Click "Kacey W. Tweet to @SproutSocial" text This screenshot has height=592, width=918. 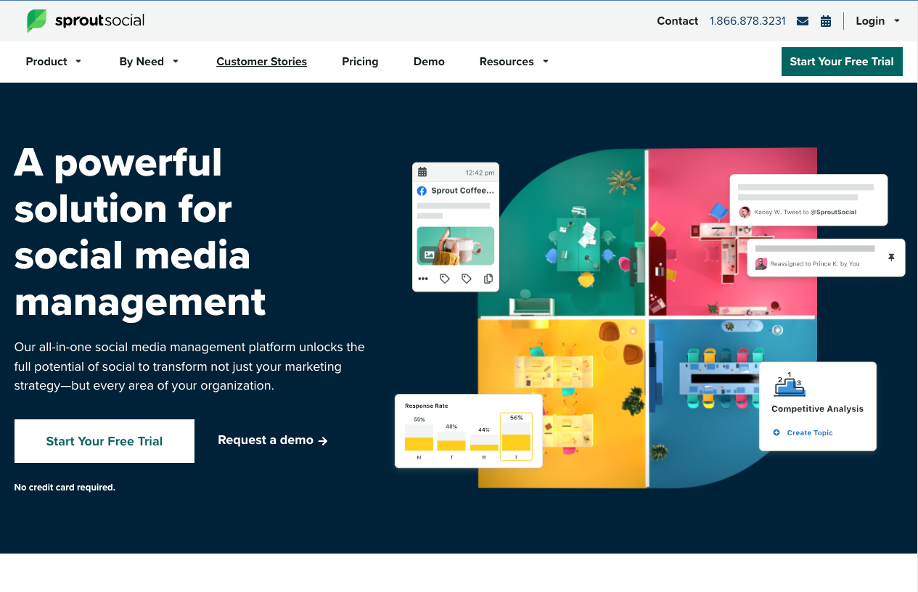pos(806,213)
